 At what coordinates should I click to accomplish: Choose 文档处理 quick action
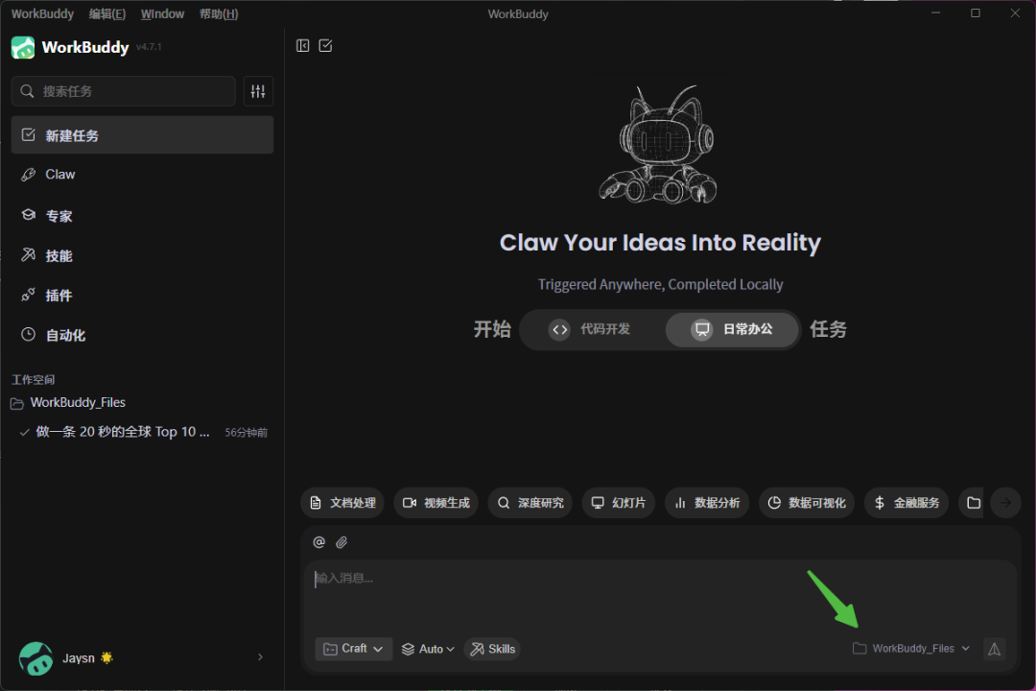point(342,503)
